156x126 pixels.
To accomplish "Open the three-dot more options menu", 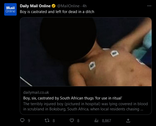I will pyautogui.click(x=149, y=6).
